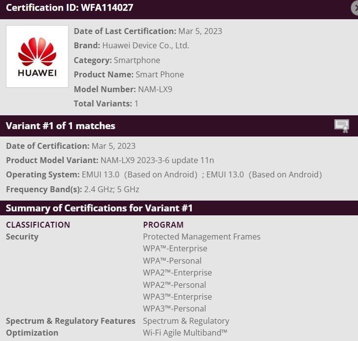Click the Spectrum & Regulatory program entry
The height and width of the screenshot is (341, 358).
point(186,321)
